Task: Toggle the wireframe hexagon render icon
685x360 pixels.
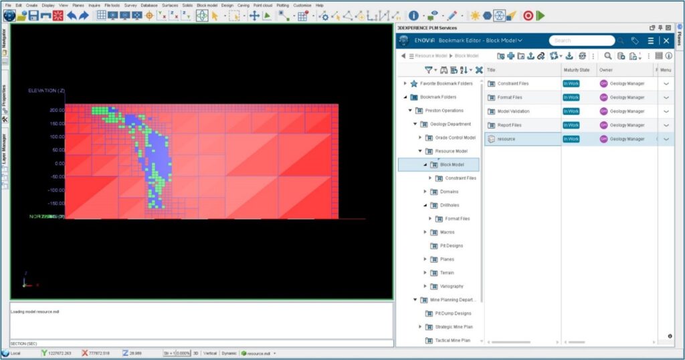Action: point(499,16)
